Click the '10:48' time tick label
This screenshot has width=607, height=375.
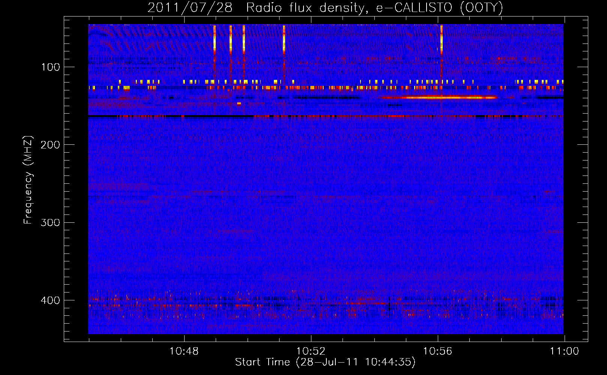pos(184,351)
